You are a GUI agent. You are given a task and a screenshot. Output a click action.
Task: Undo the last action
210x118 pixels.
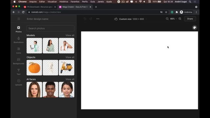[x=85, y=19]
